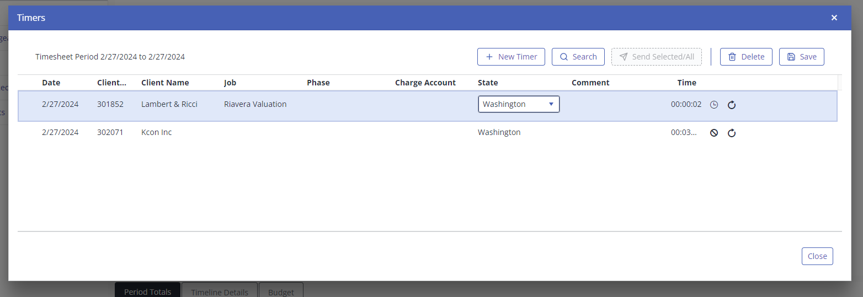Save the timers
This screenshot has height=297, width=863.
pos(801,57)
